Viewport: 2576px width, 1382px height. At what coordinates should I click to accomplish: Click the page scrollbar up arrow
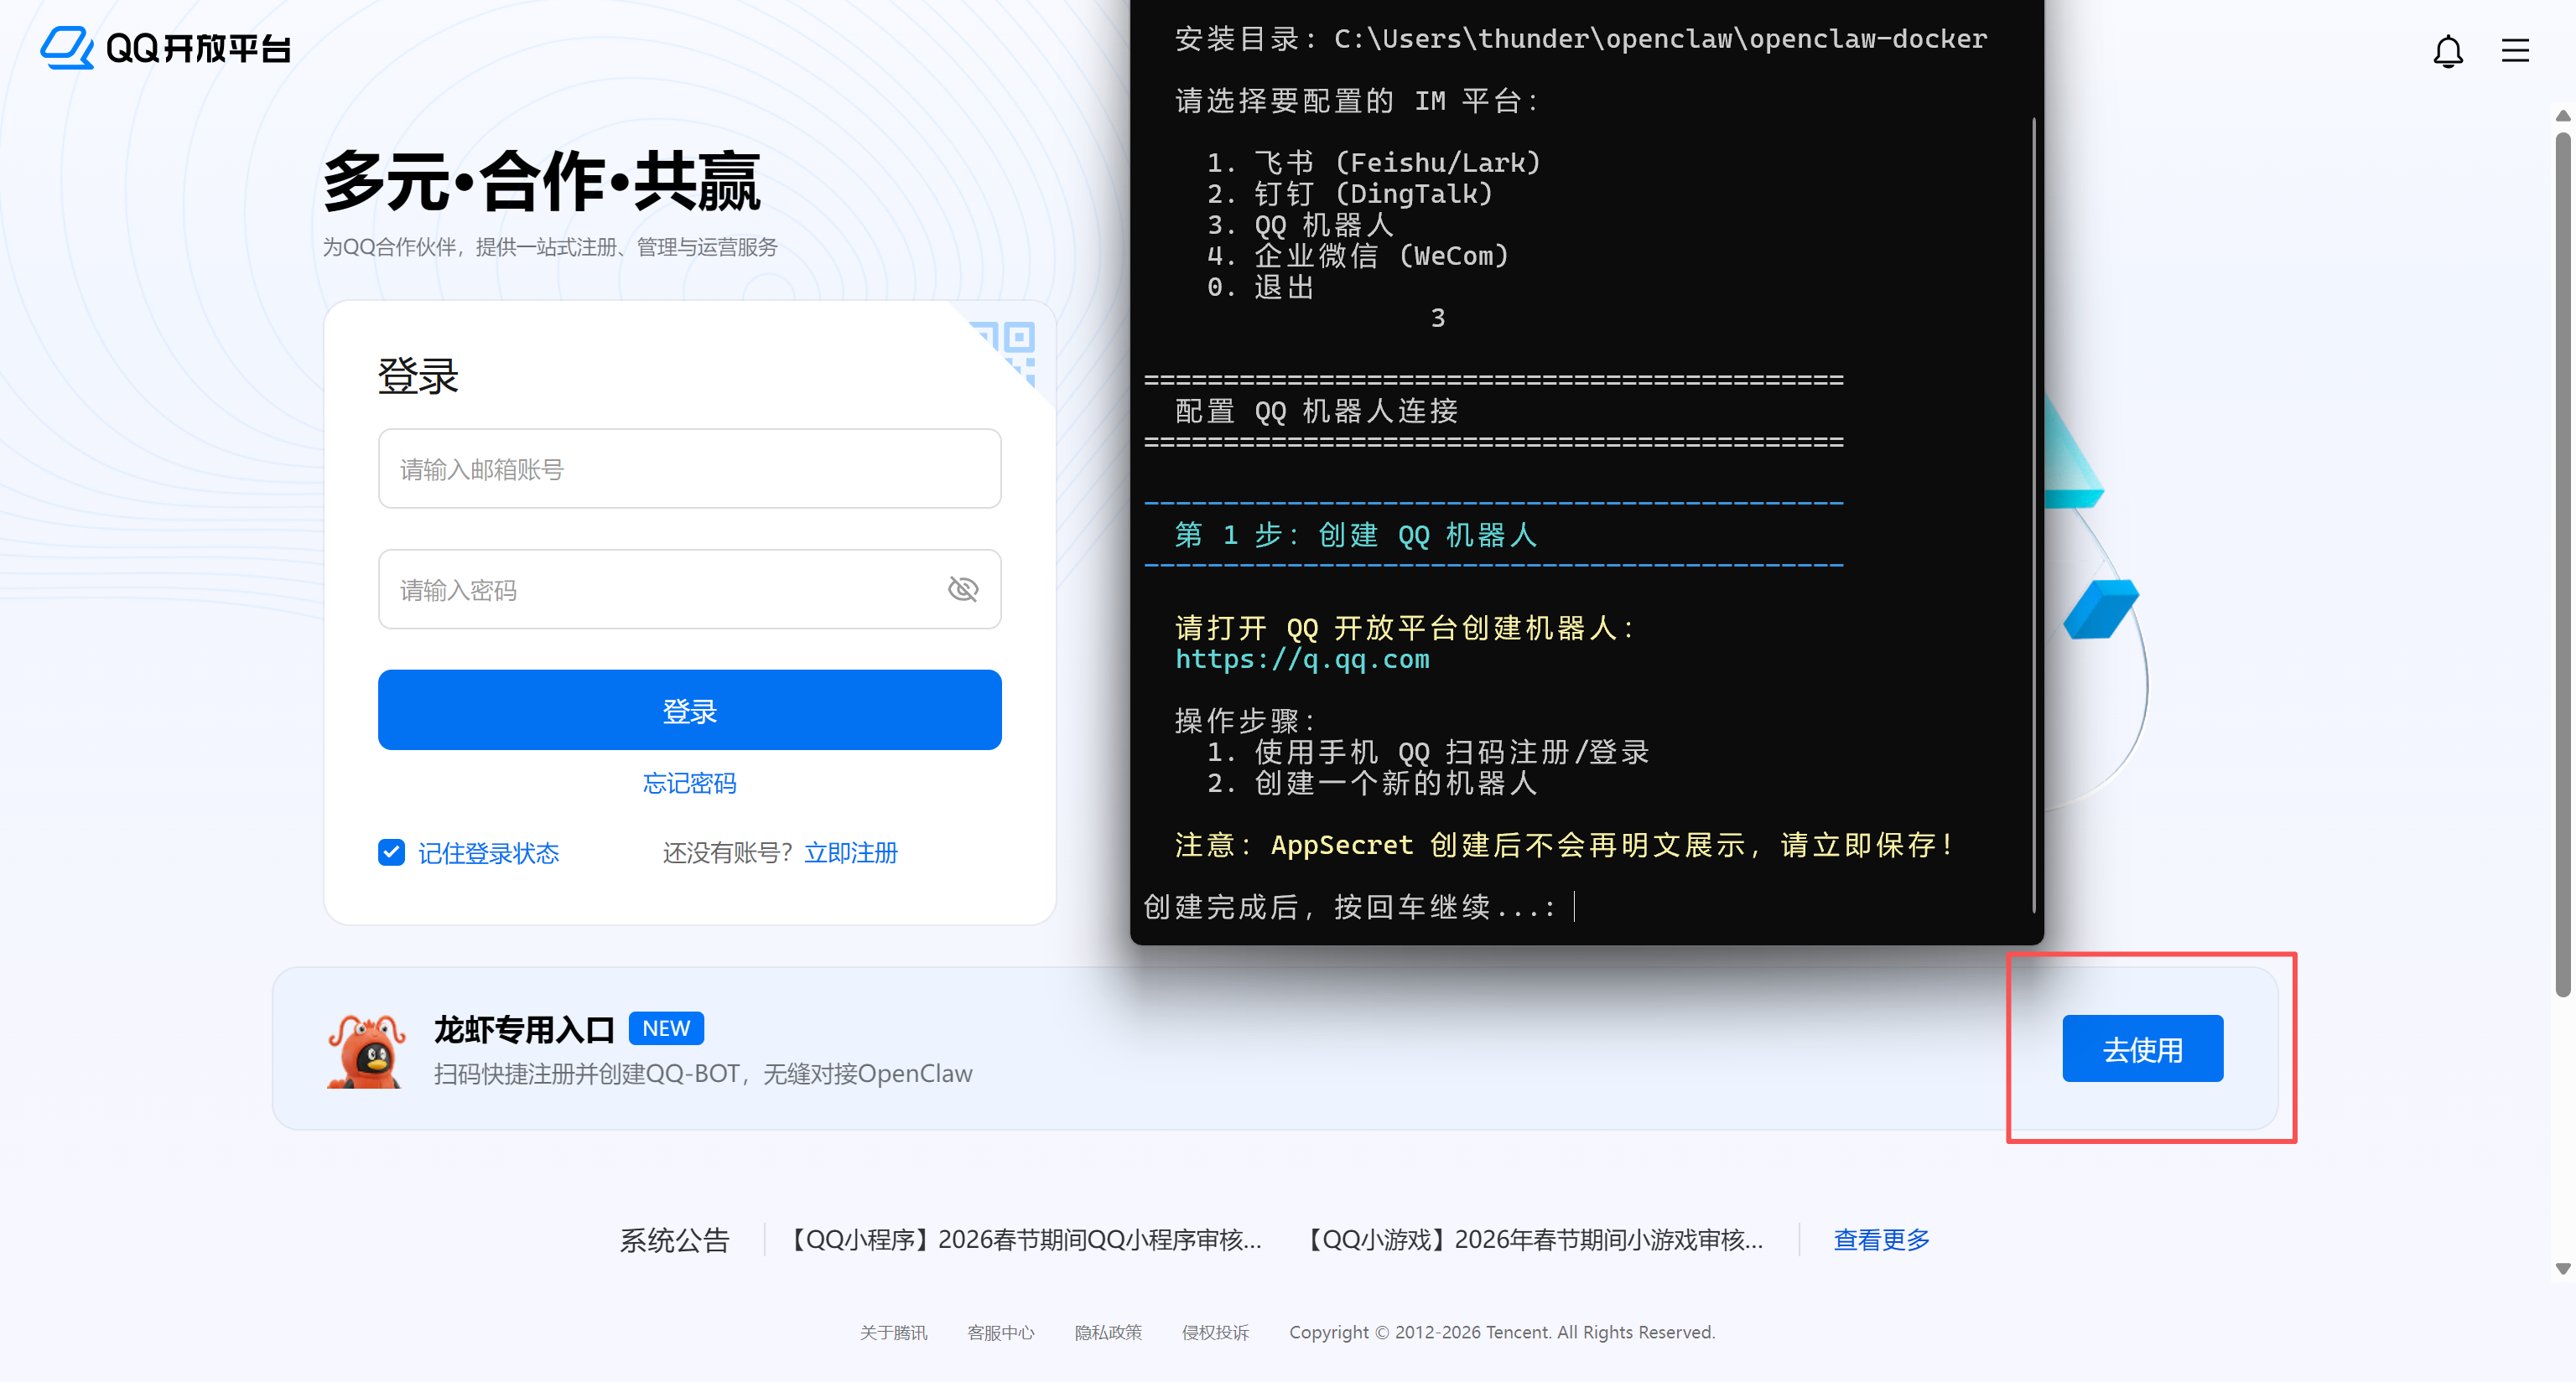[2562, 116]
